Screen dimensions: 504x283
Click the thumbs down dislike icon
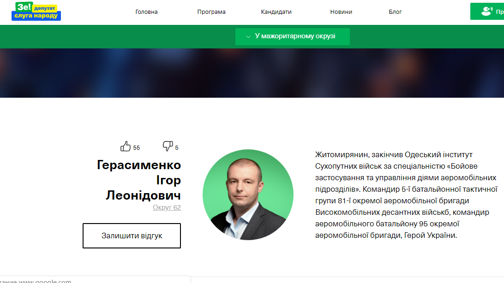pyautogui.click(x=168, y=146)
